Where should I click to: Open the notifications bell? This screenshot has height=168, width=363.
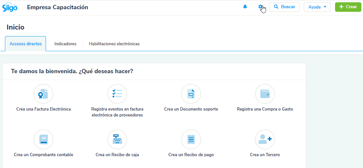click(245, 7)
